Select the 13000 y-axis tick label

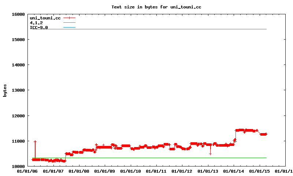17,90
